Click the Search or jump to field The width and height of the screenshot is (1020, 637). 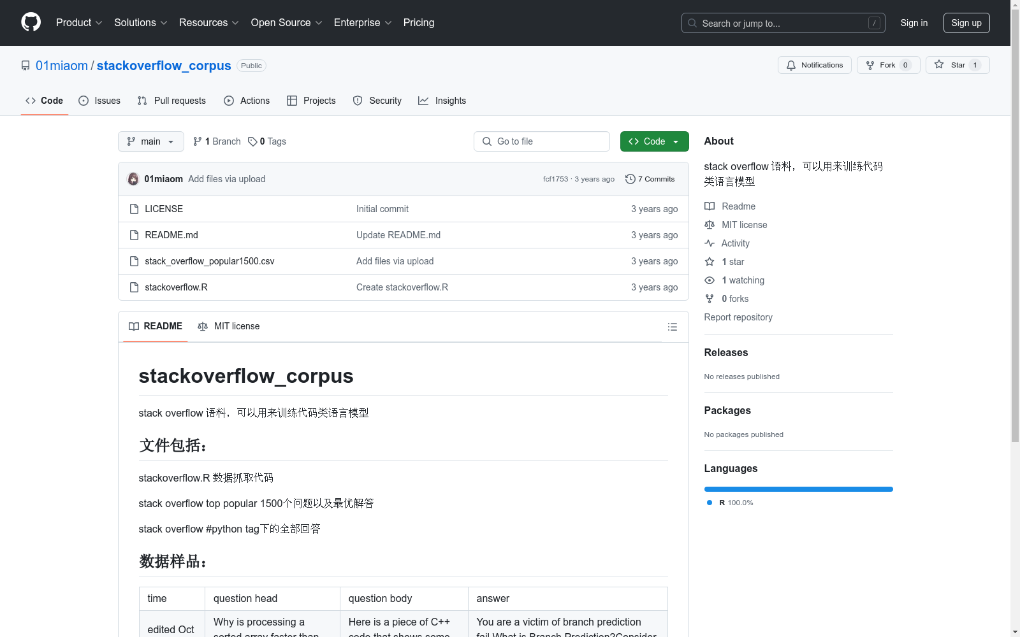coord(783,22)
